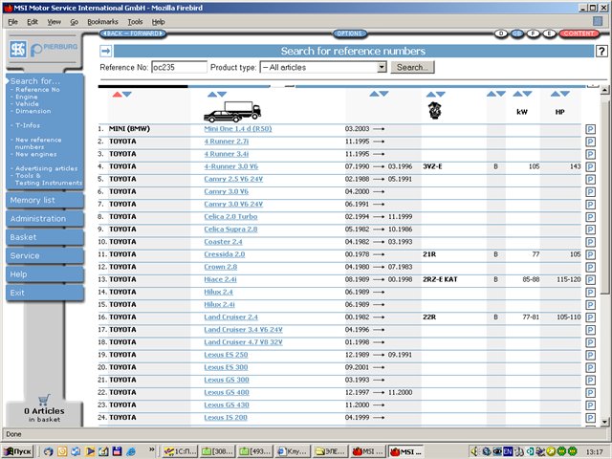Click the Пуск Start button in taskbar
This screenshot has height=459, width=612.
tap(18, 451)
